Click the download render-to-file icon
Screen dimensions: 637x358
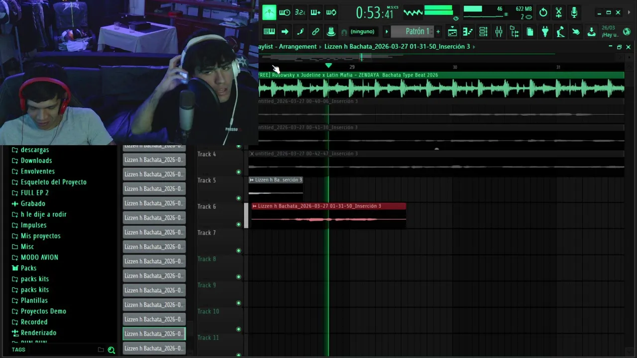tap(591, 32)
